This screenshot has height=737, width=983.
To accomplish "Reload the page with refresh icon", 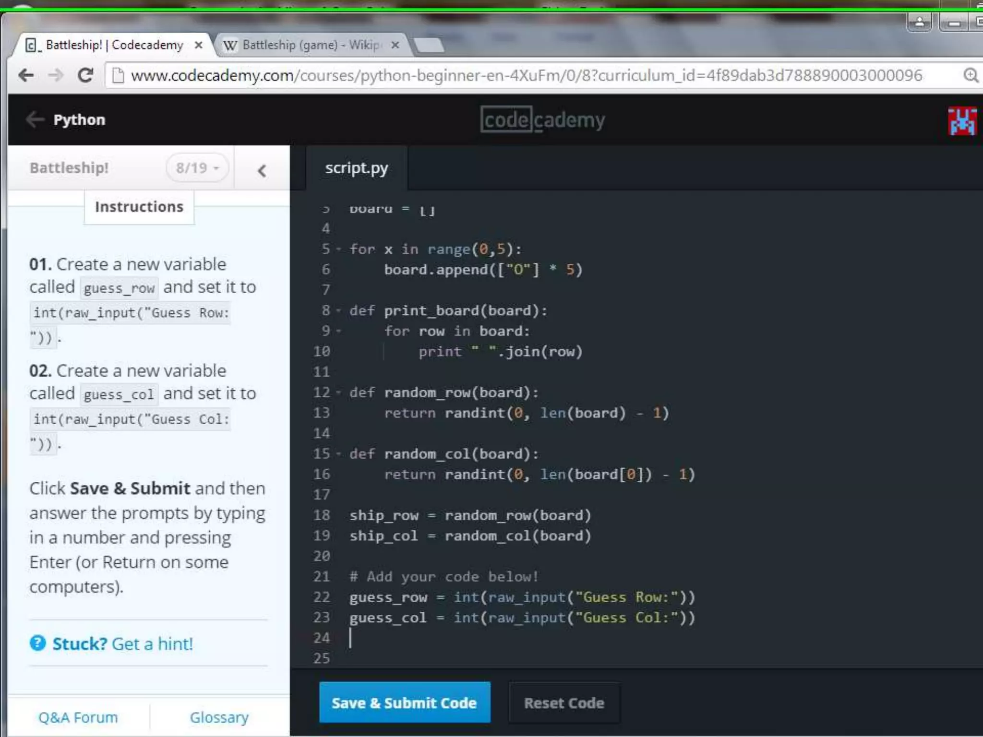I will click(86, 75).
